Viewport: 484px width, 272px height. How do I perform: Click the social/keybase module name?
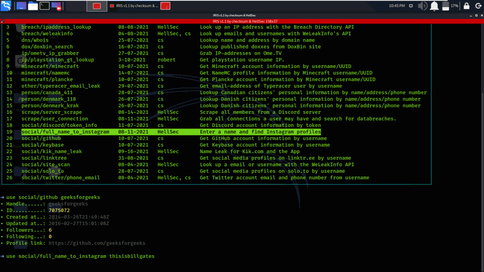[x=43, y=145]
